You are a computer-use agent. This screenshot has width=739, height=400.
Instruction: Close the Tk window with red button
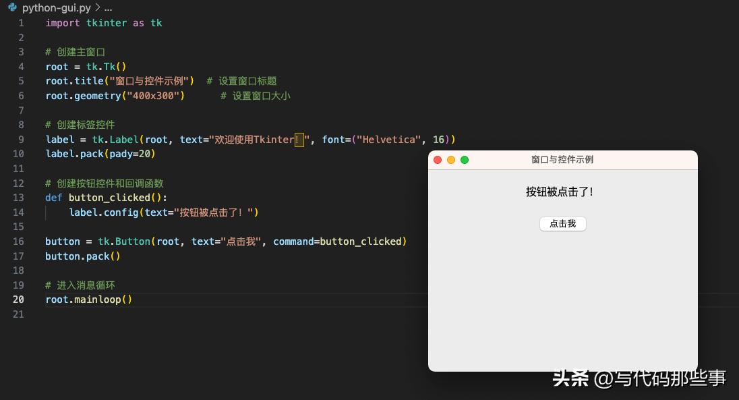coord(438,160)
